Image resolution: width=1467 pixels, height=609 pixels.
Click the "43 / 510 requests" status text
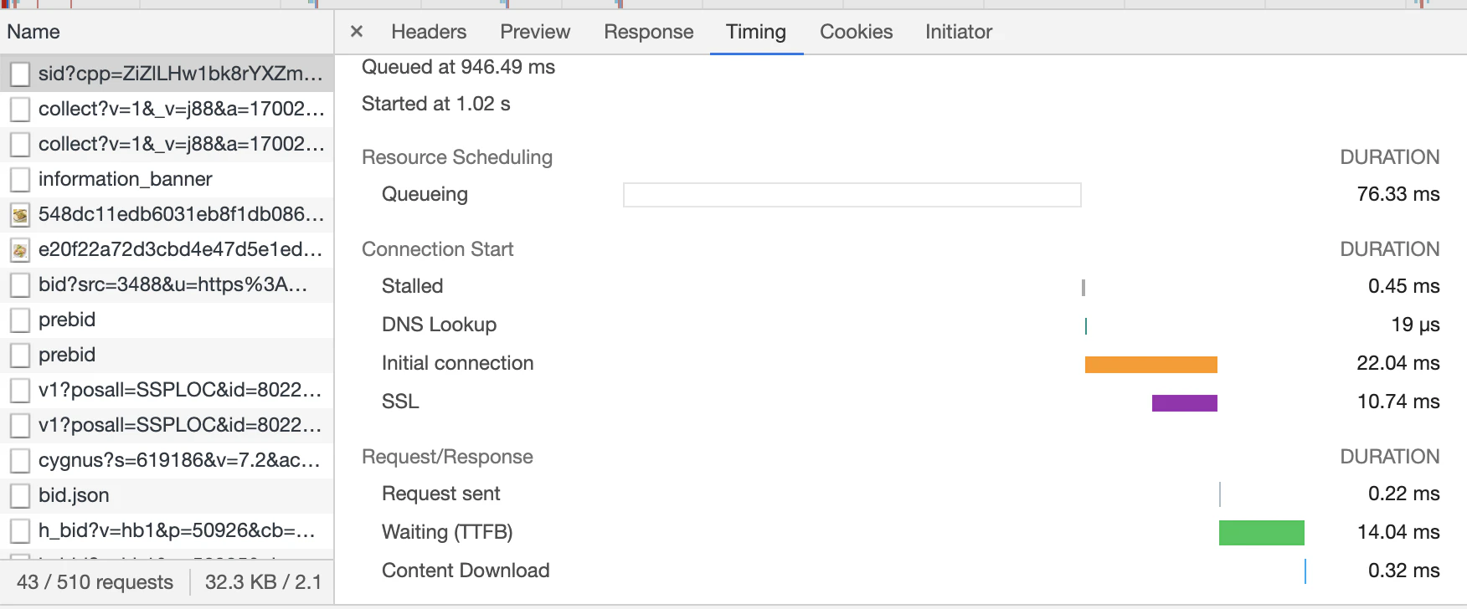click(x=95, y=582)
